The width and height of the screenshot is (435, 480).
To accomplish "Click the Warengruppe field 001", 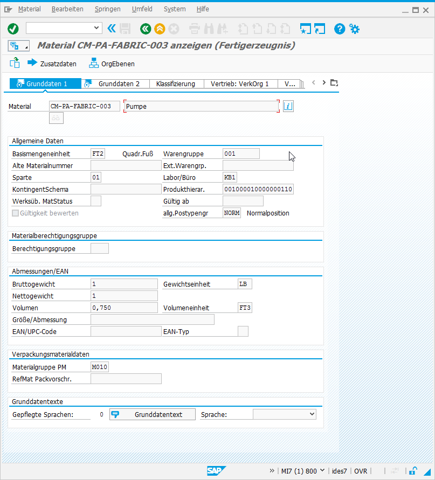I will pyautogui.click(x=241, y=154).
